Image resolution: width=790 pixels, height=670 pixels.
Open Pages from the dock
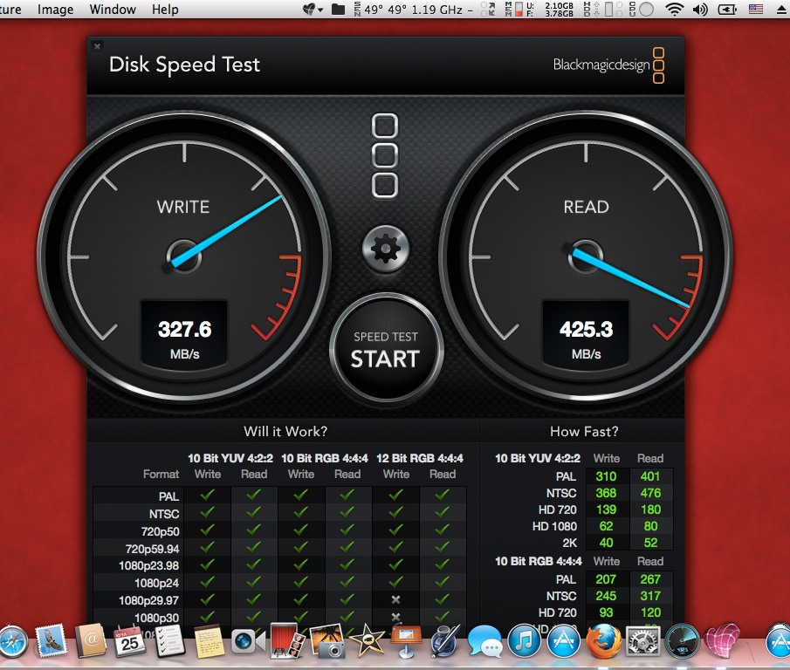click(x=445, y=640)
